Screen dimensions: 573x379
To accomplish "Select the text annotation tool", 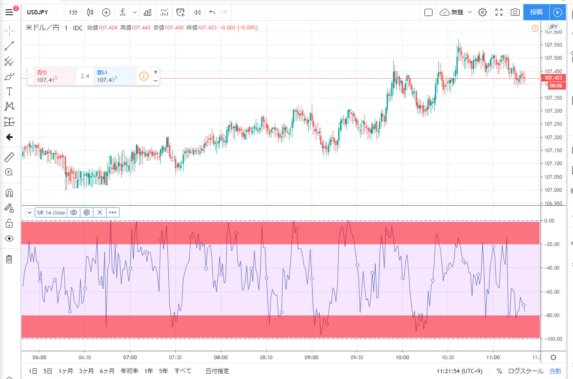I will [x=9, y=91].
